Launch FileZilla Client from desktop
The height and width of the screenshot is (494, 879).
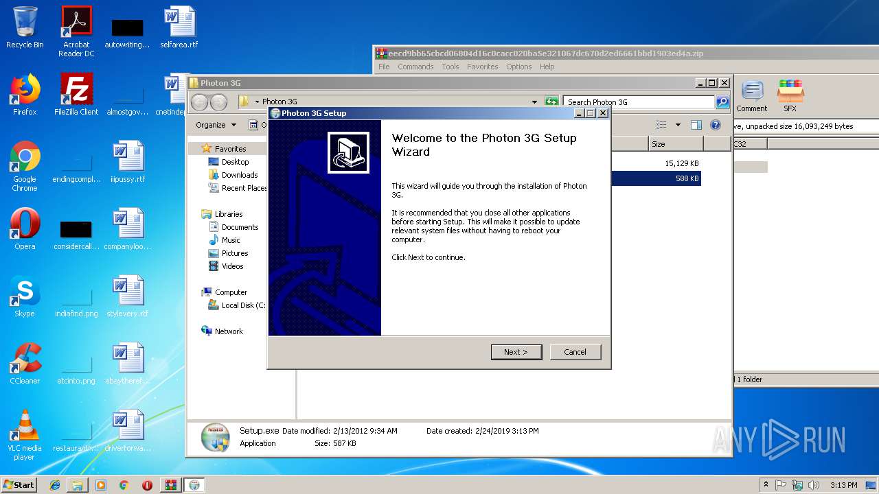tap(76, 95)
